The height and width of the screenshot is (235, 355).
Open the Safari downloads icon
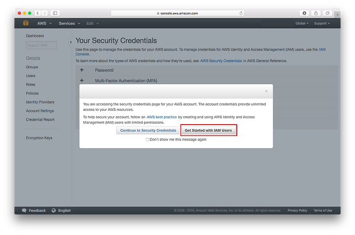coord(304,13)
